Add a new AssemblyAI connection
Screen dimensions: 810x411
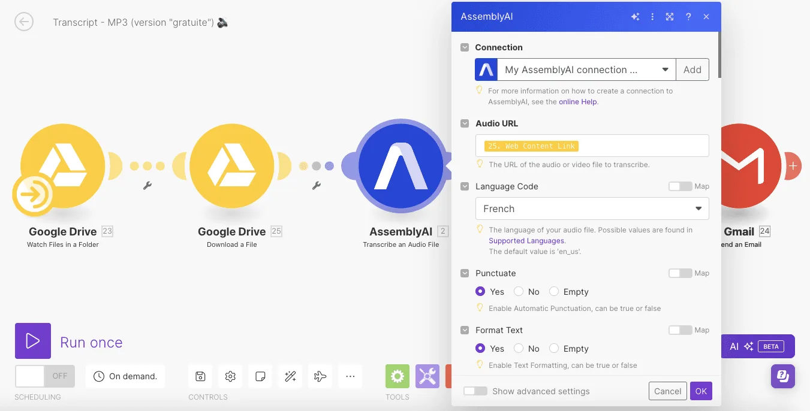(x=692, y=69)
